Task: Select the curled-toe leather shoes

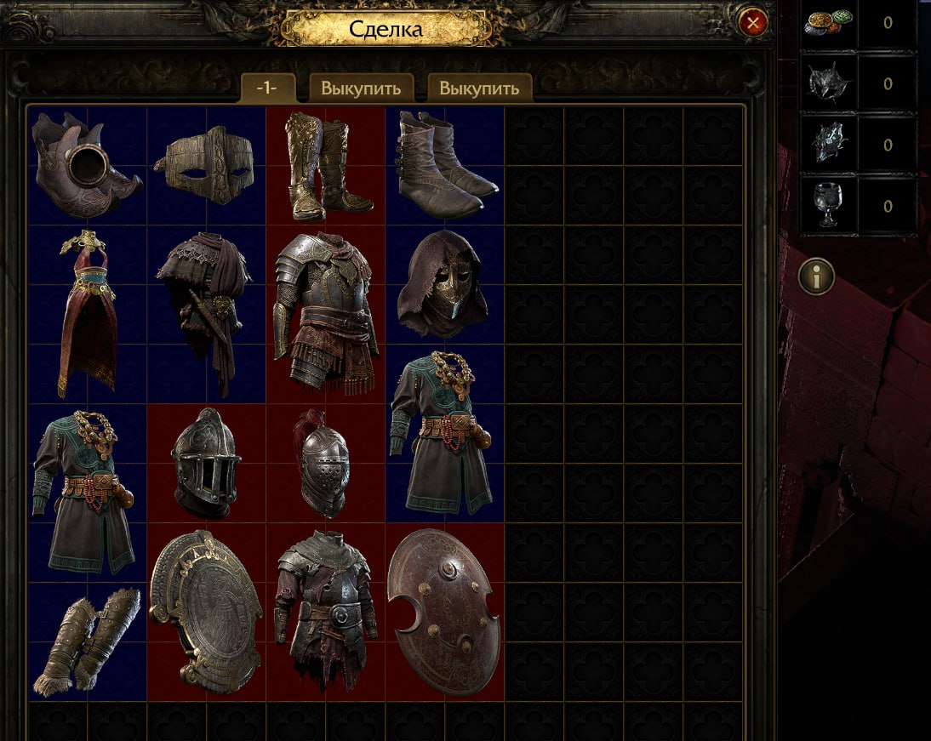Action: tap(88, 166)
